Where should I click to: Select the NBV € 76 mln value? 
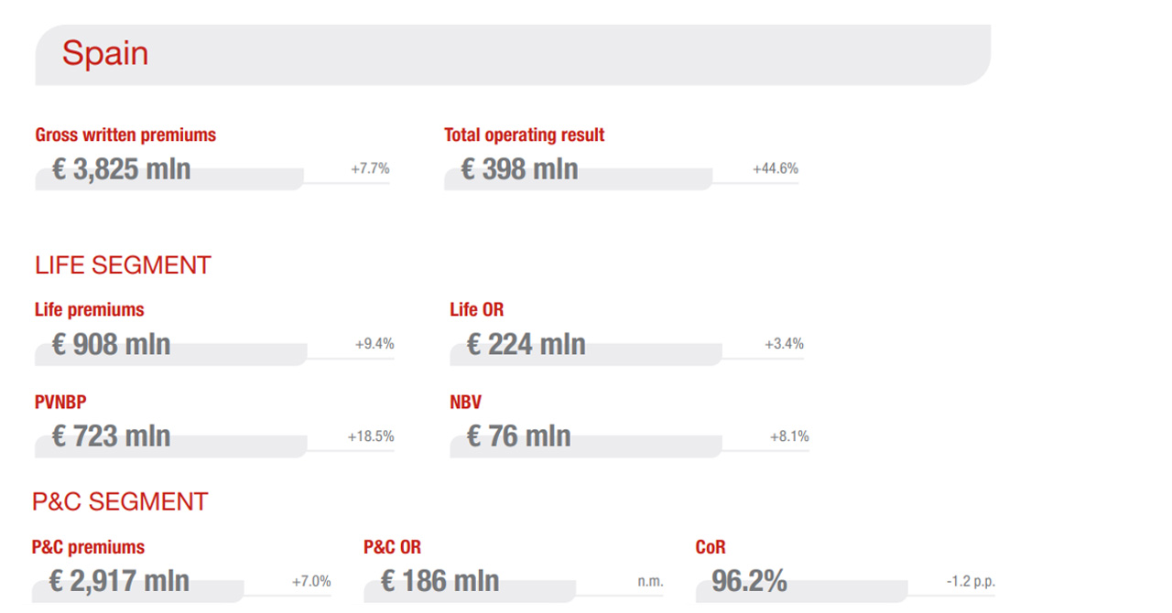pyautogui.click(x=518, y=436)
